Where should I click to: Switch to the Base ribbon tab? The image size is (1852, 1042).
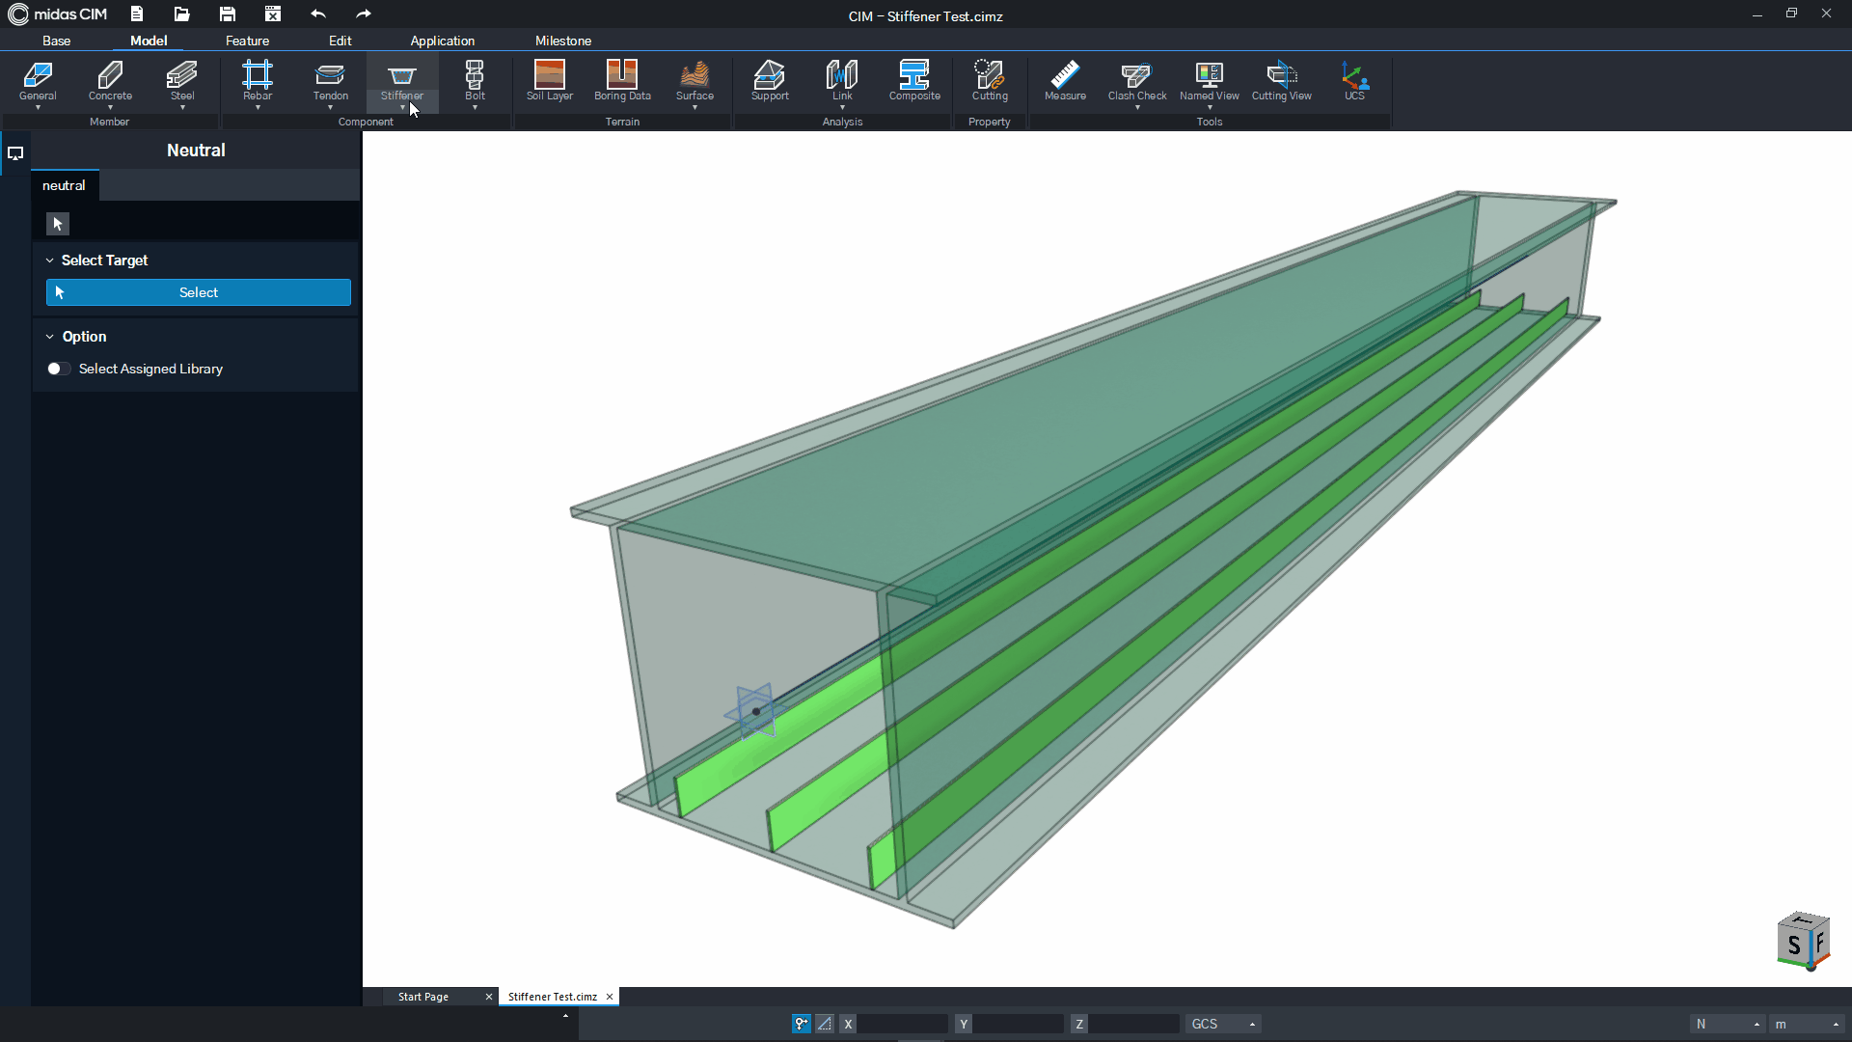tap(57, 41)
